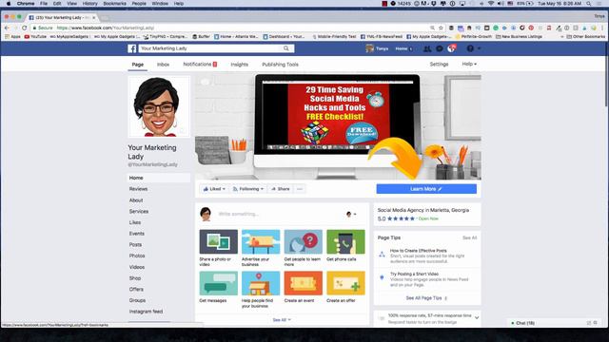Open the Messenger messages icon

point(440,48)
